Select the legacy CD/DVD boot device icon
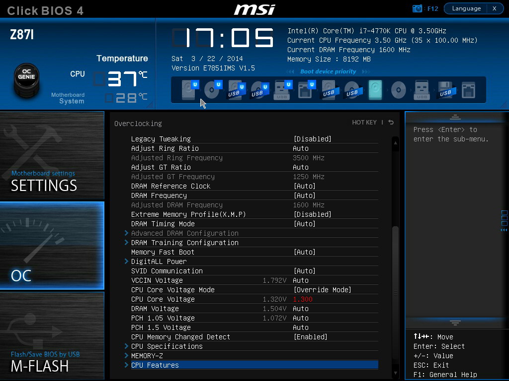 coord(399,89)
